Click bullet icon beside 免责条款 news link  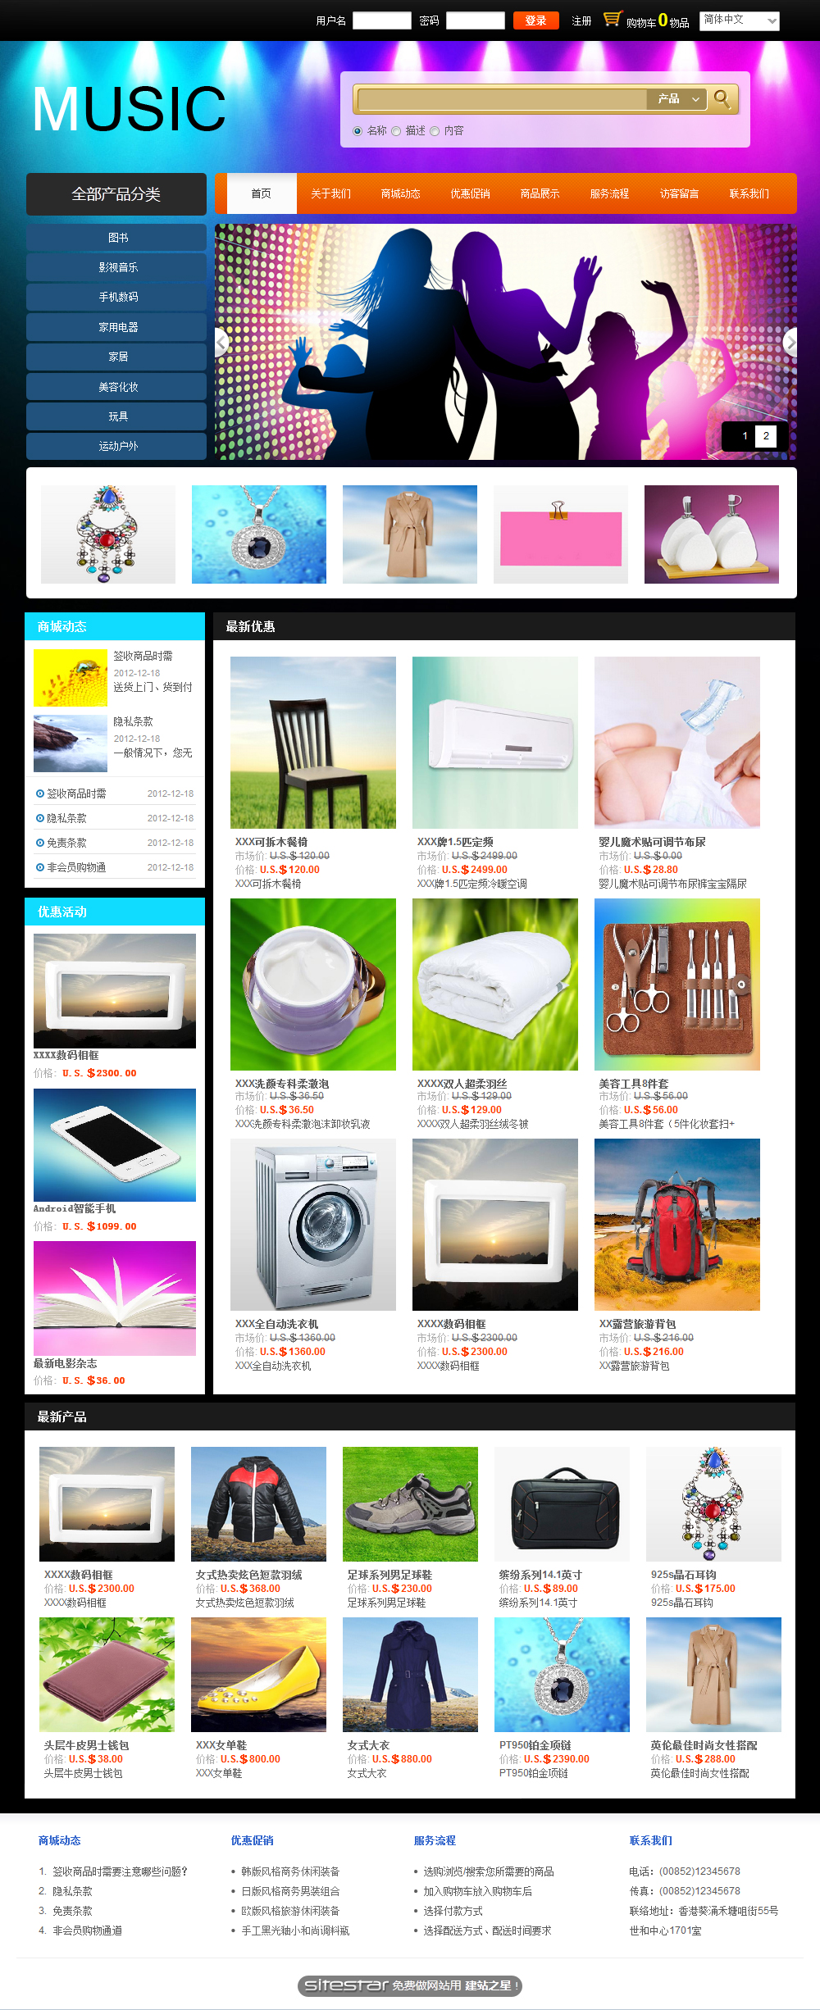[x=40, y=843]
